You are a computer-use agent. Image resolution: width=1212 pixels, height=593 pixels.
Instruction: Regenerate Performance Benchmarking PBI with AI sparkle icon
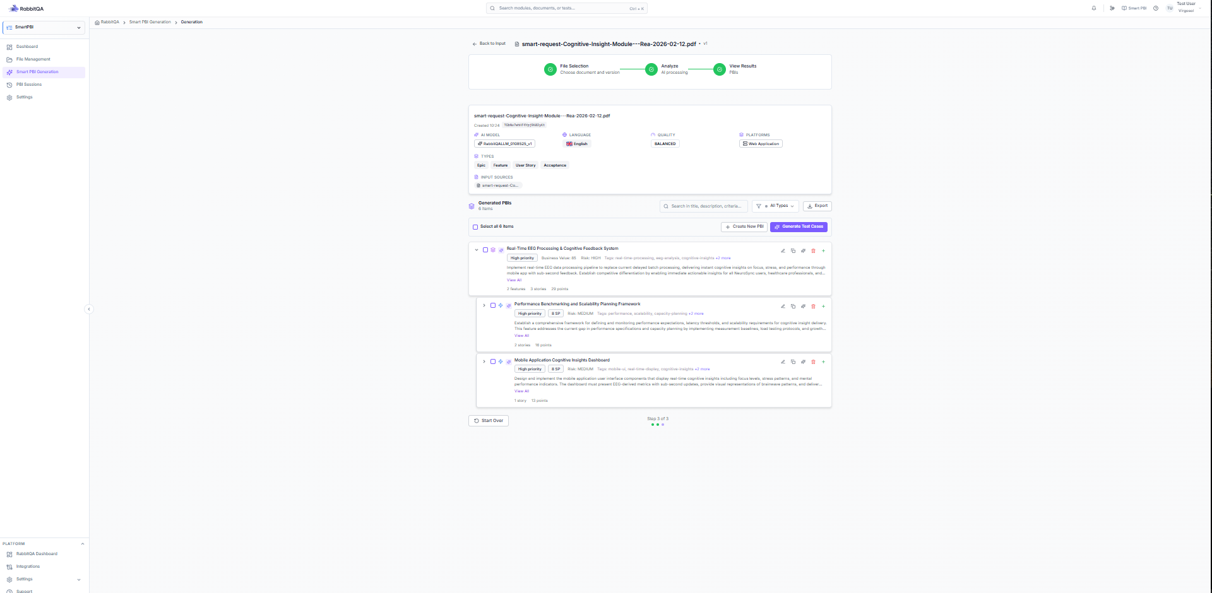coord(803,307)
